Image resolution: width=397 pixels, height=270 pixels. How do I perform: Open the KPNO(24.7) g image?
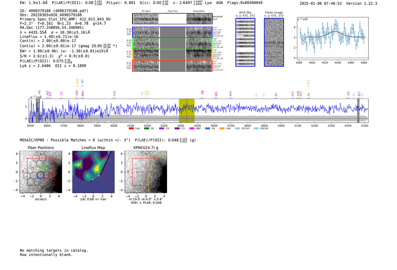tap(146, 172)
